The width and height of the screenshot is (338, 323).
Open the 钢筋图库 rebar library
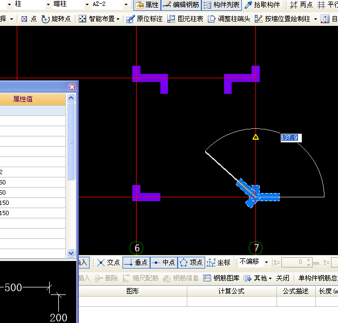(221, 278)
